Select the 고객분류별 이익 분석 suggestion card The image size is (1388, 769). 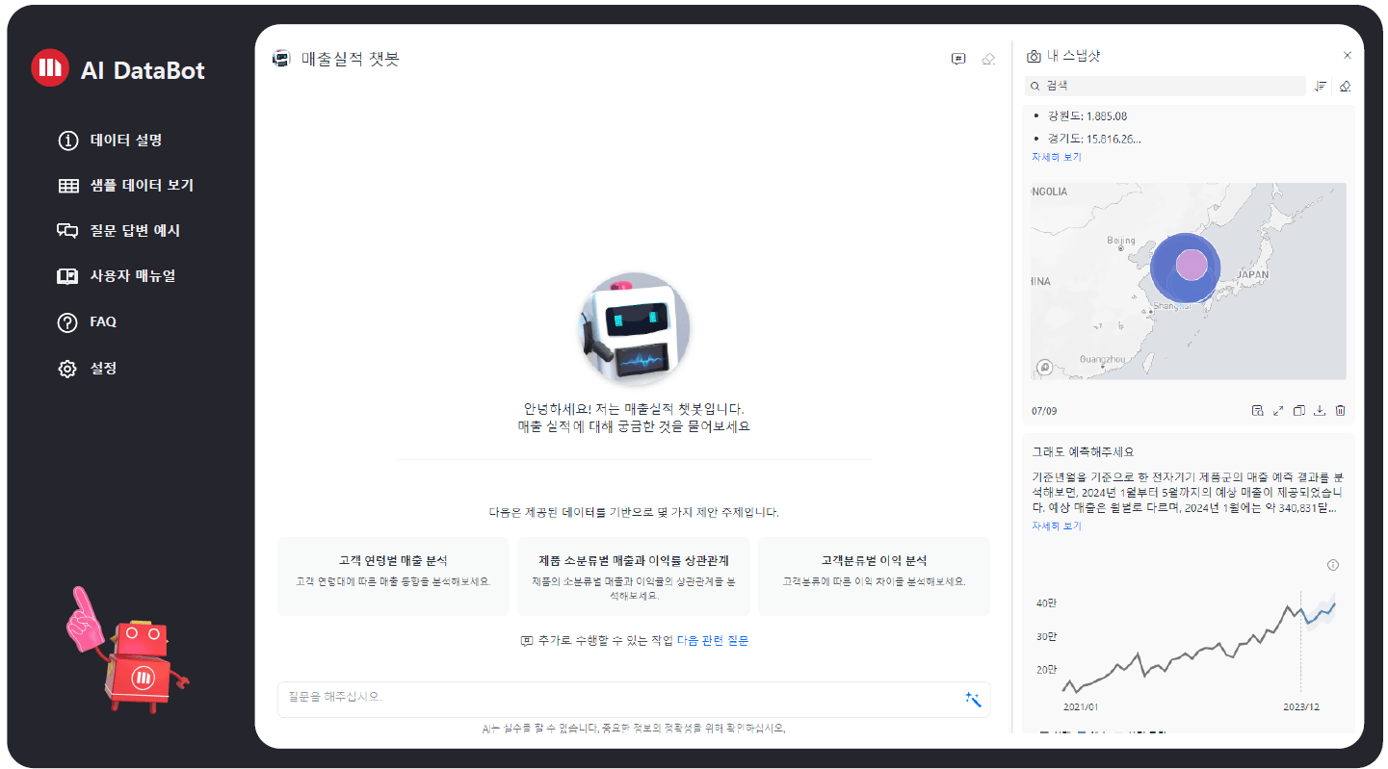click(x=874, y=576)
